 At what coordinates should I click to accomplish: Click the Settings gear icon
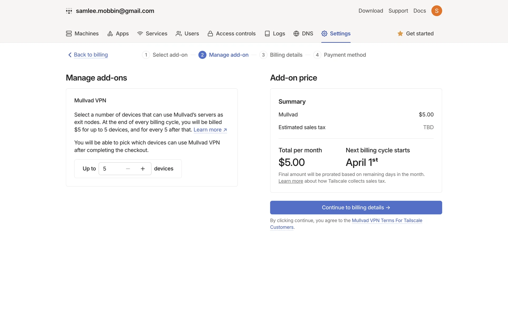click(324, 34)
